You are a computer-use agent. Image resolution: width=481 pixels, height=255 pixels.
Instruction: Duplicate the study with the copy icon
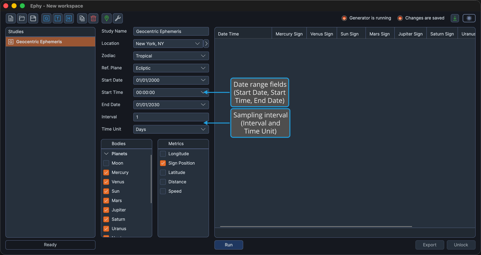coord(82,18)
